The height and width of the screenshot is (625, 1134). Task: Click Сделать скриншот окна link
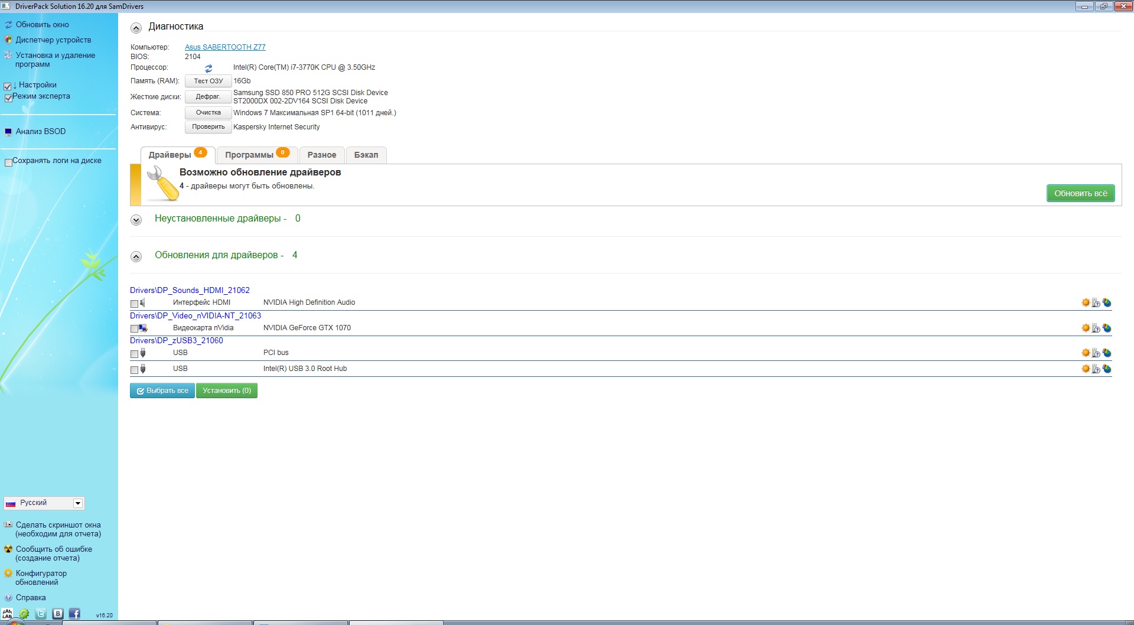58,529
